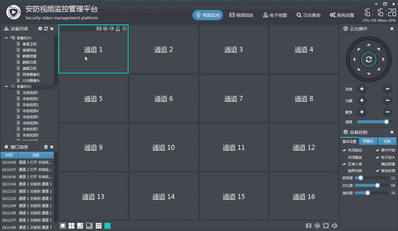398x231 pixels.
Task: Select 网络摄像机 in the device tree
Action: 31,74
